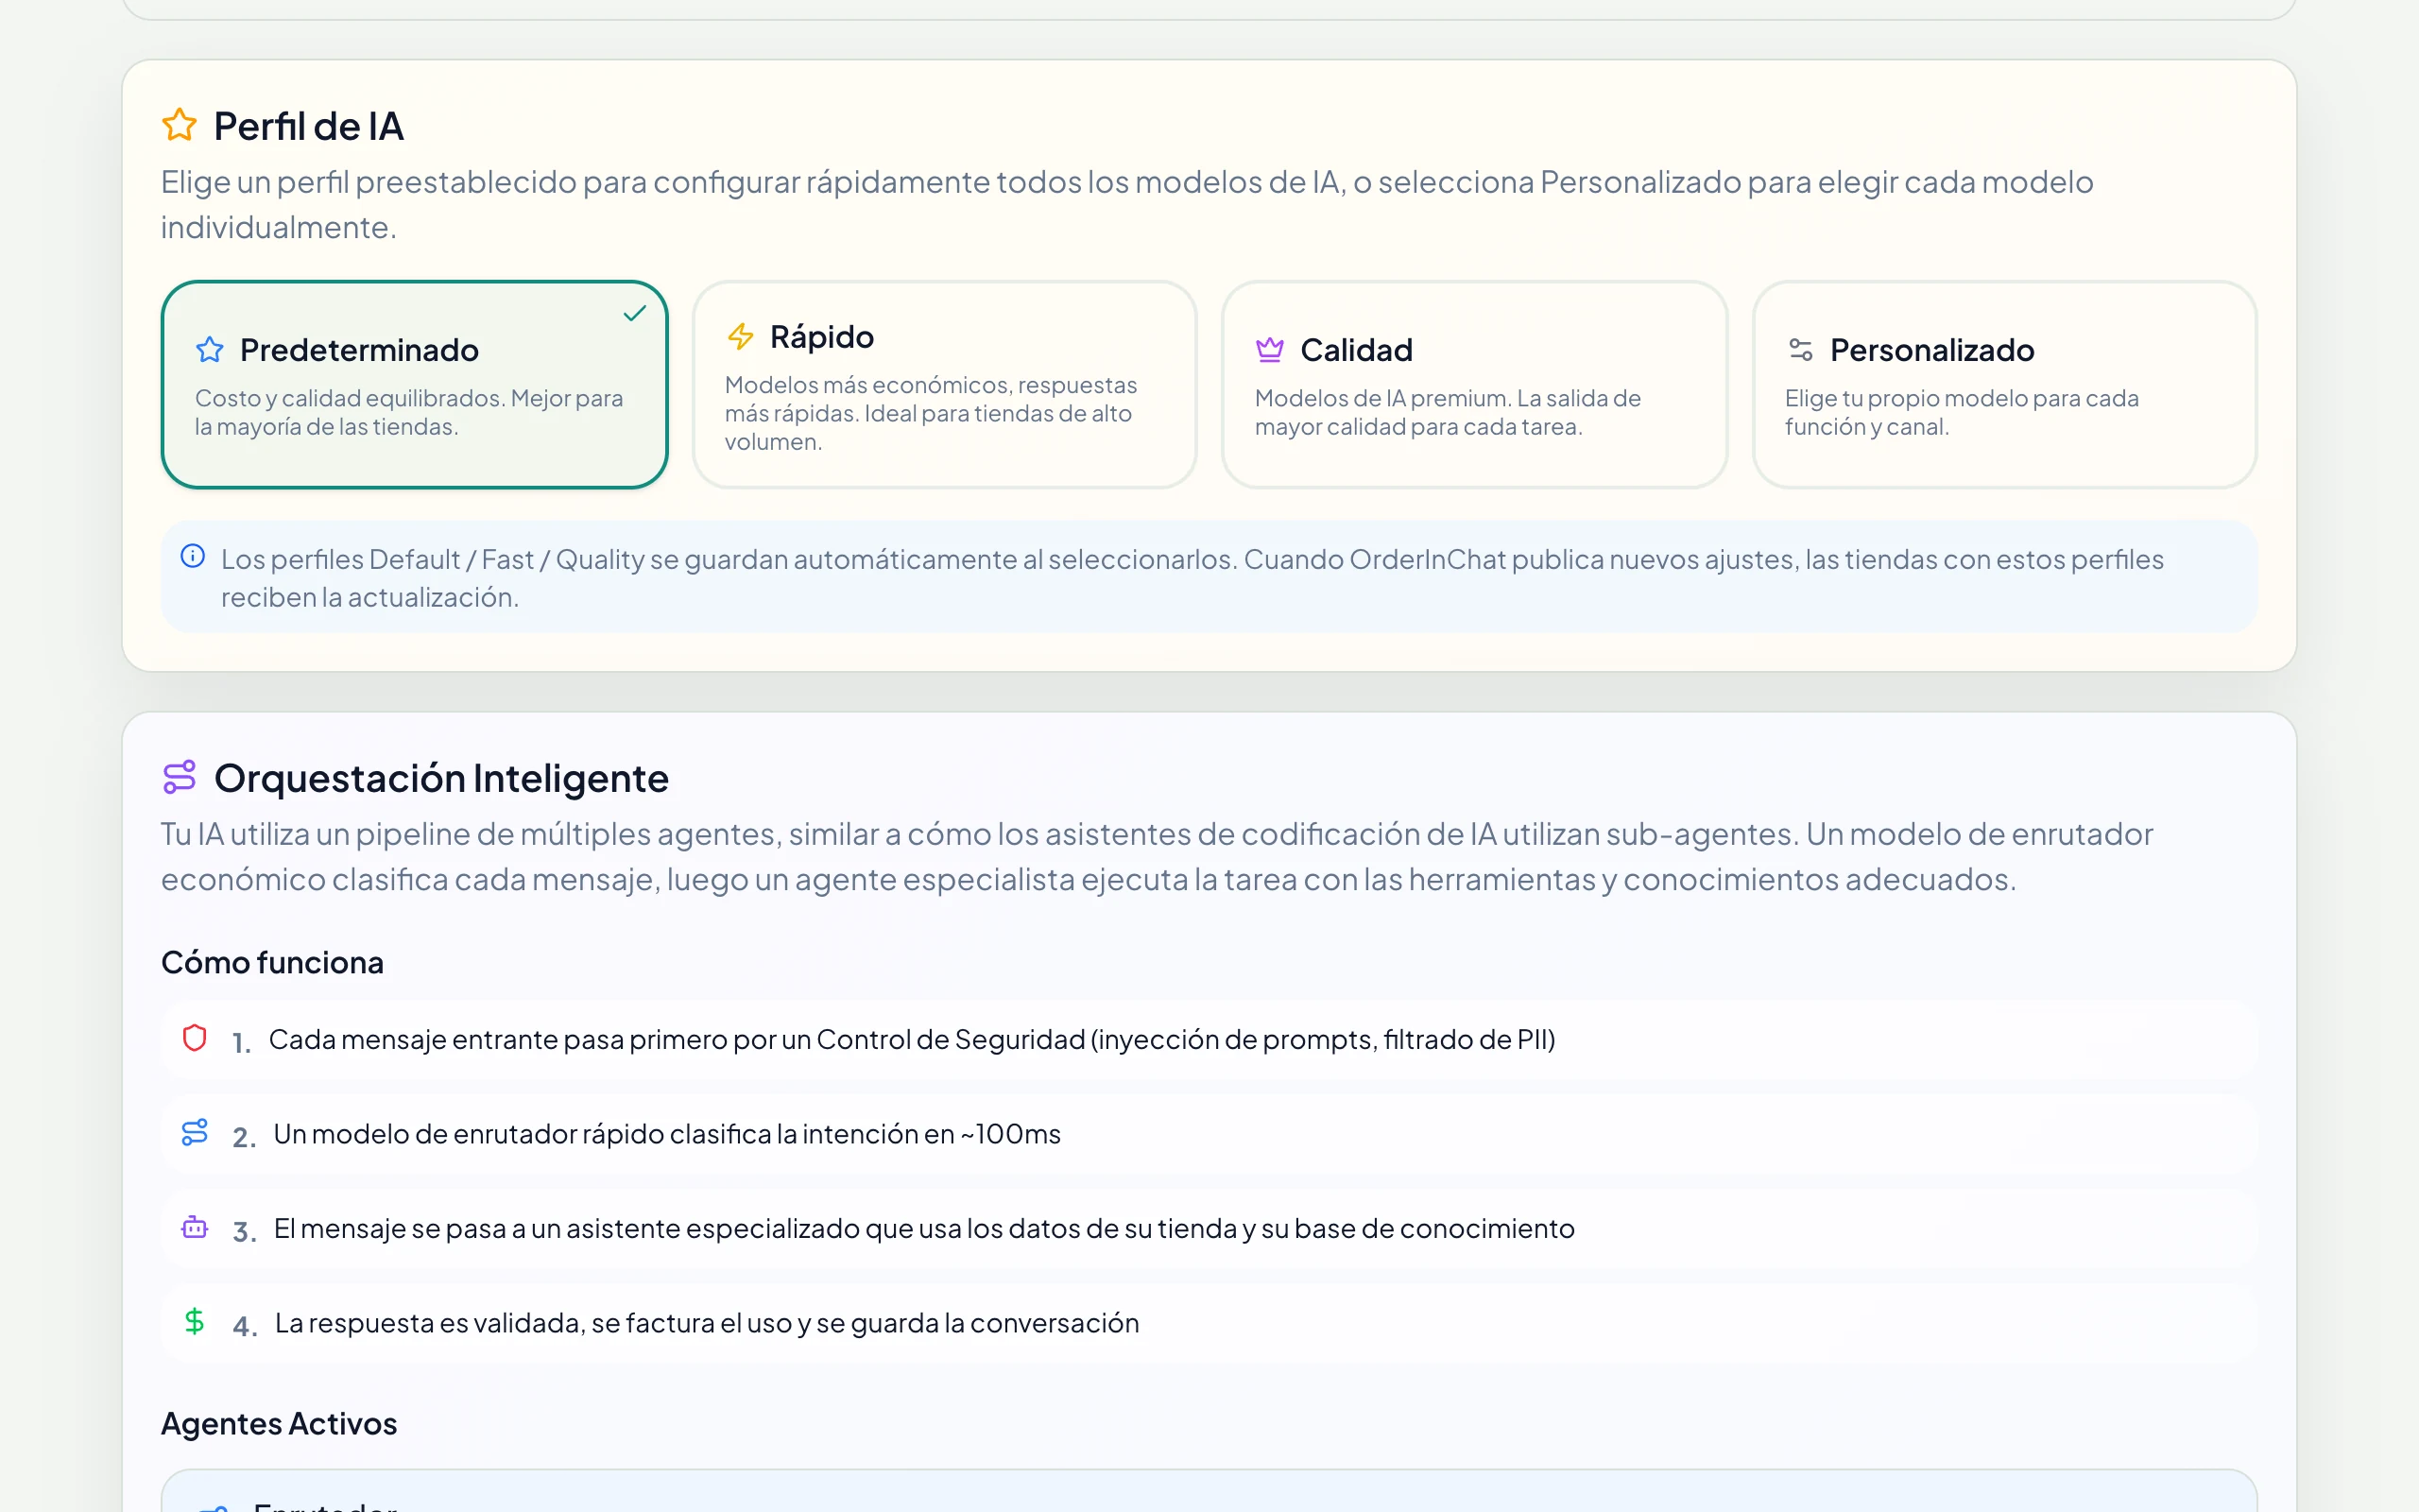Screen dimensions: 2419x1512
Task: Click the paragraph 'Tu IA utiliza un pipeline de múltiples agentes'
Action: coord(1157,857)
